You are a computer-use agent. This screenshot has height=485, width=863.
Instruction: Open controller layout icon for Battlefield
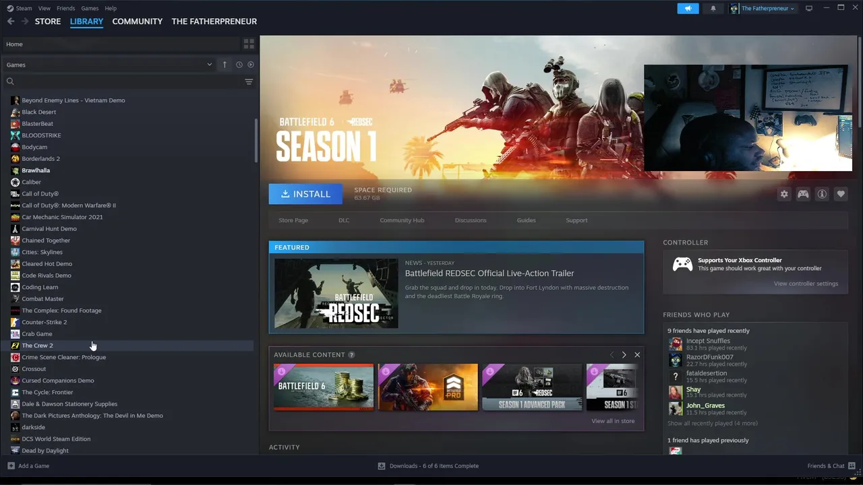point(803,194)
